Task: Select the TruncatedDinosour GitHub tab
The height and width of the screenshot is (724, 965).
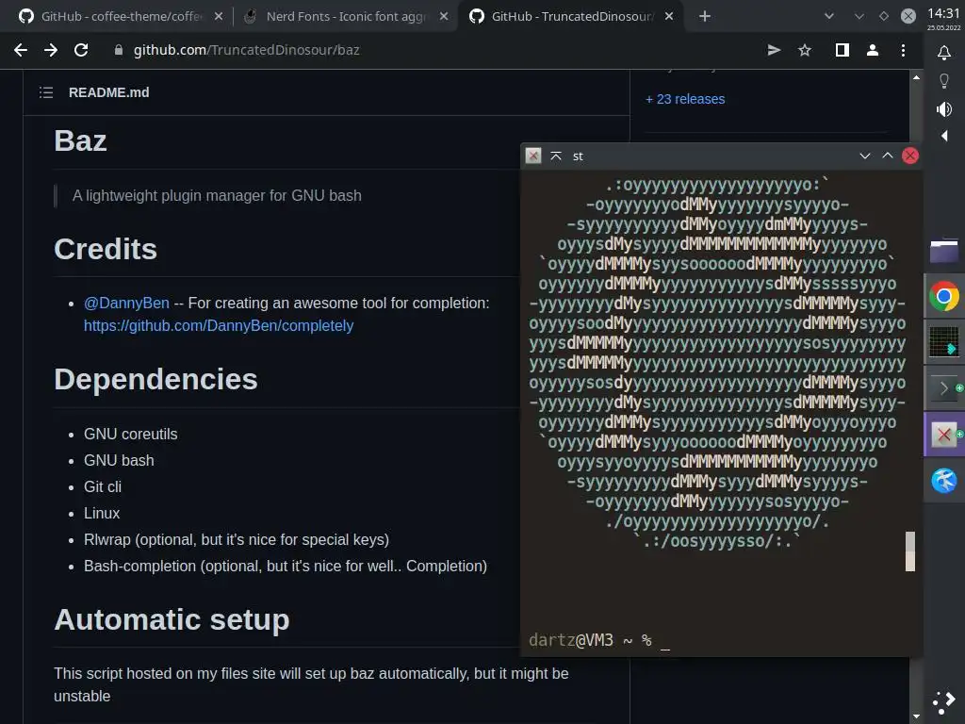Action: click(571, 17)
